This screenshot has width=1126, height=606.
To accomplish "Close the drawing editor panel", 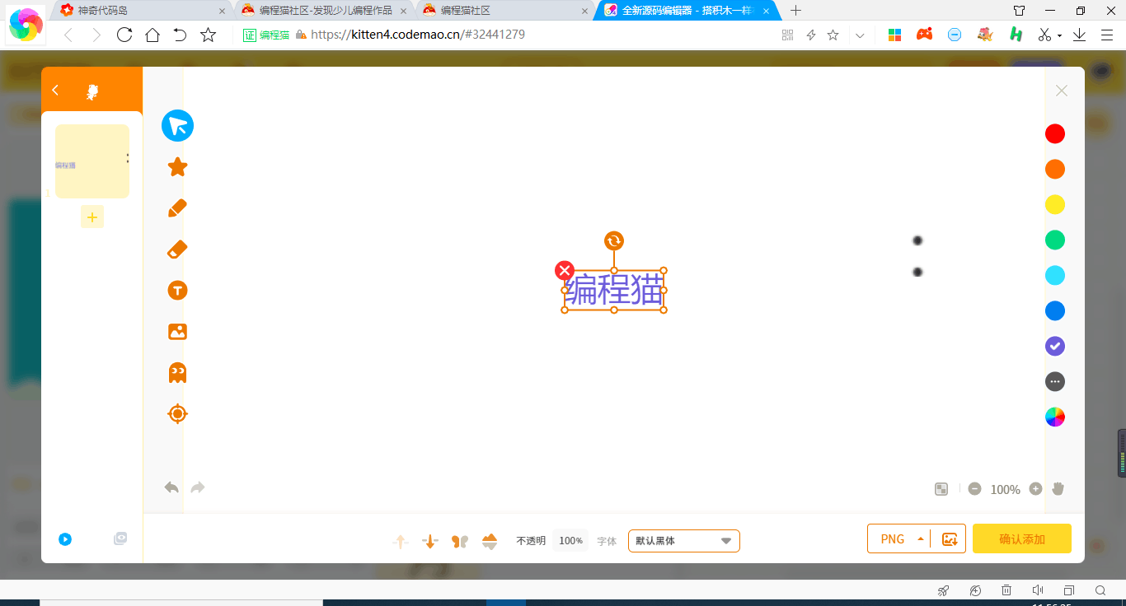I will pyautogui.click(x=1062, y=91).
